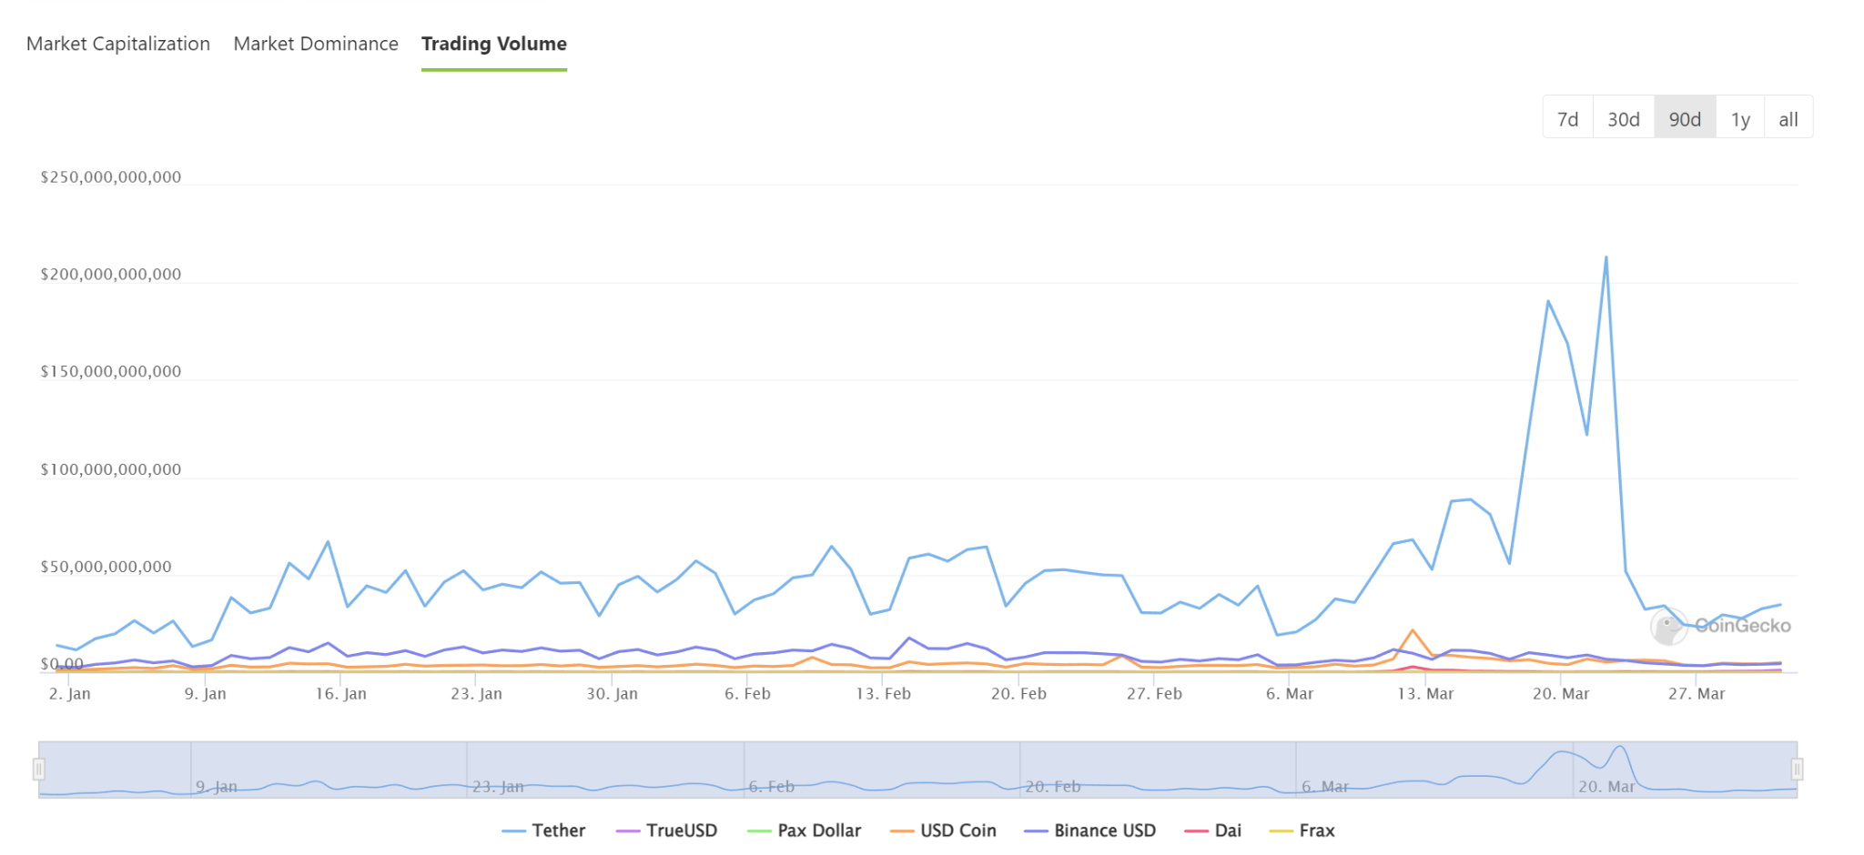Switch to the Market Capitalization tab

tap(118, 44)
